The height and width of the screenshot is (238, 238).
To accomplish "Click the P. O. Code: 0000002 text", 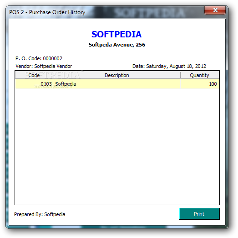I will coord(39,58).
